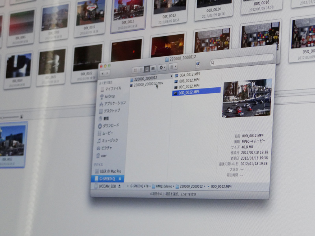This screenshot has height=236, width=315.
Task: Select file 00C_0012.MP4
Action: [x=187, y=87]
